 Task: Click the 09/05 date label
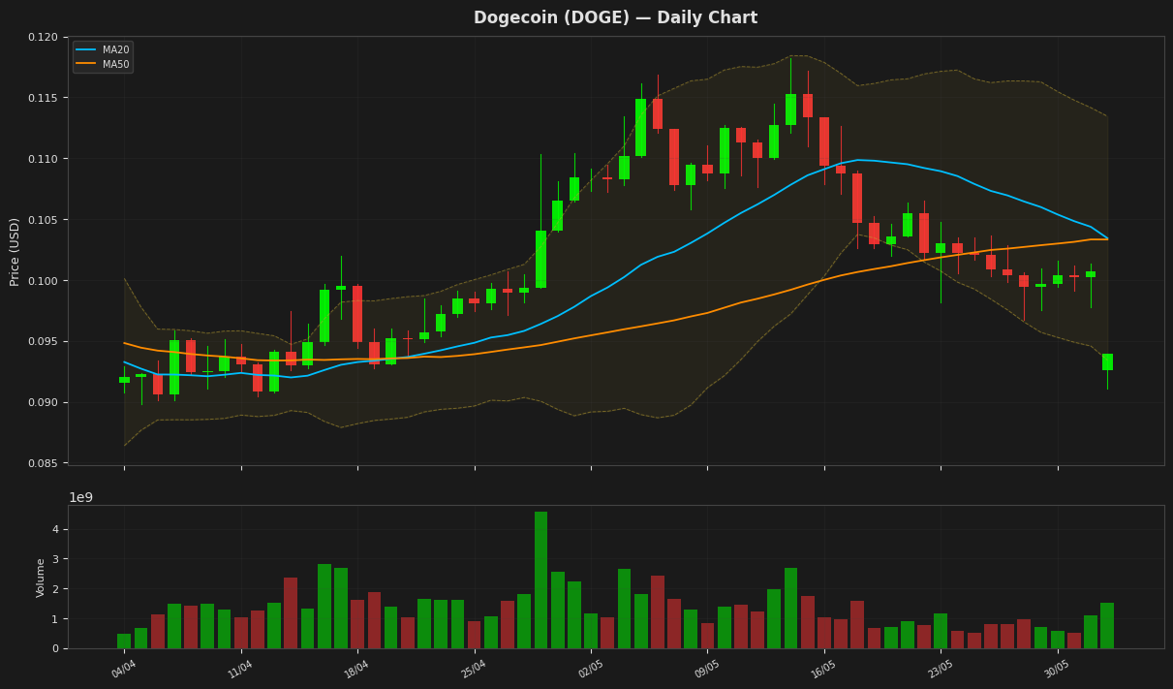707,669
